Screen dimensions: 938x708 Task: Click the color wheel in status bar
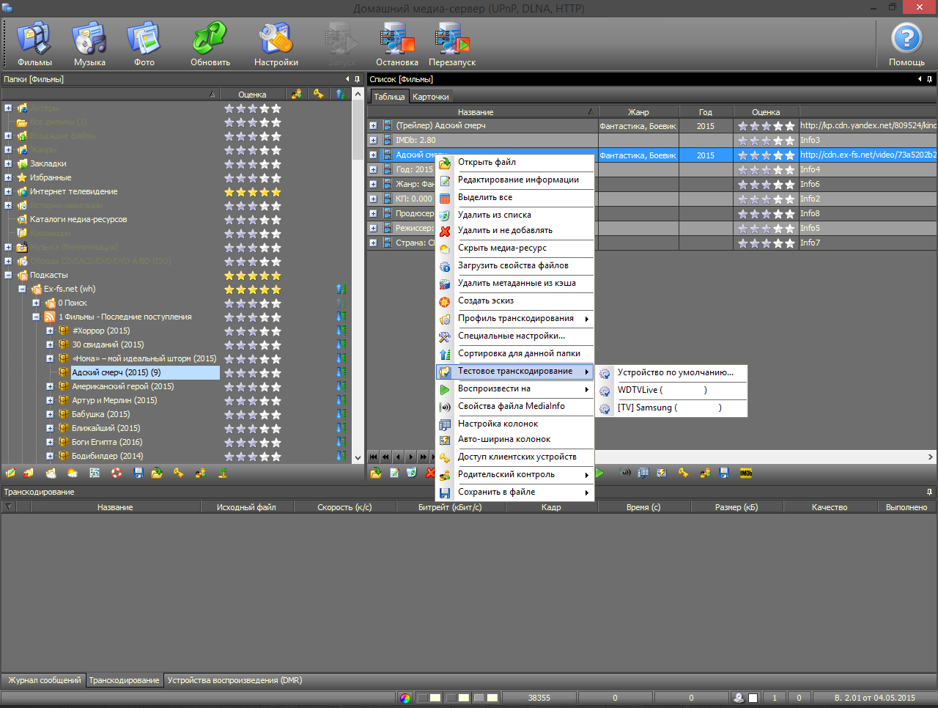[x=405, y=698]
